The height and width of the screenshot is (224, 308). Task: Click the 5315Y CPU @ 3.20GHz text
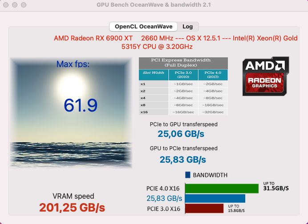click(x=157, y=47)
